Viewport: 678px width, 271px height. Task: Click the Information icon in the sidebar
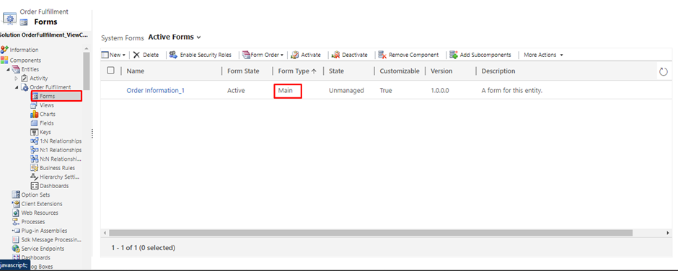(x=4, y=50)
